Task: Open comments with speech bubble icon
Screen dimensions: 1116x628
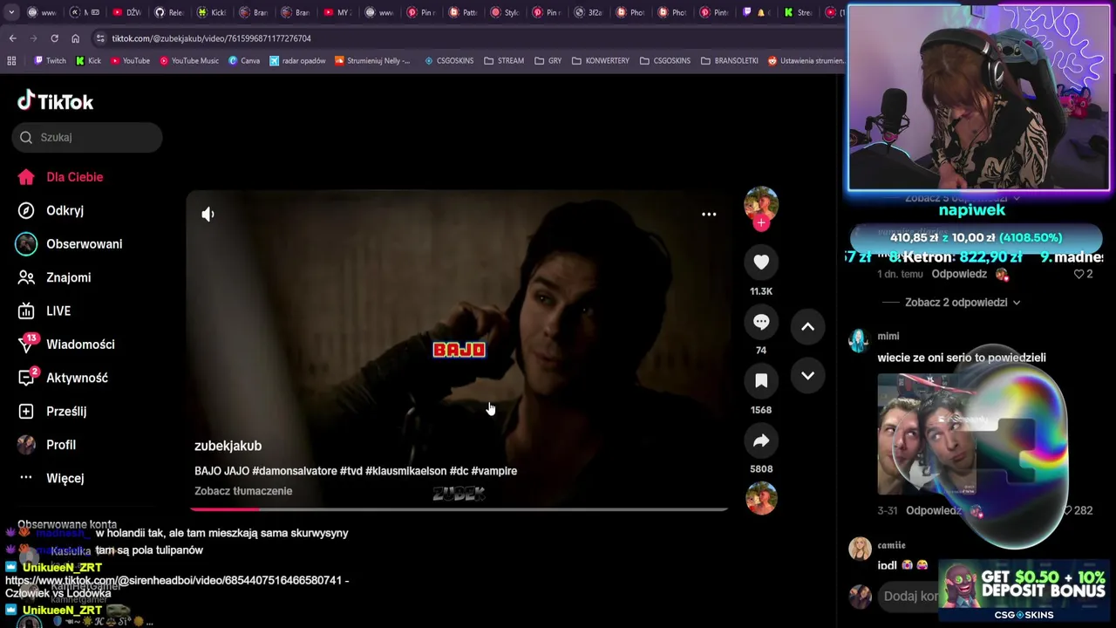Action: [761, 322]
